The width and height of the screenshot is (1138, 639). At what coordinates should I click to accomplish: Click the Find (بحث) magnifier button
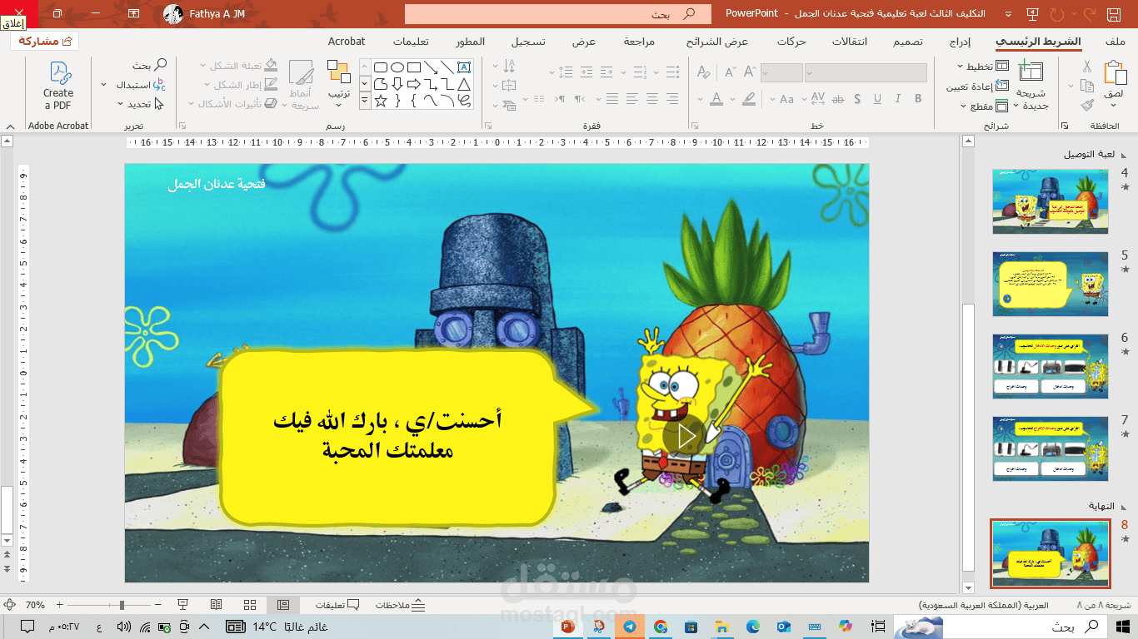point(151,65)
